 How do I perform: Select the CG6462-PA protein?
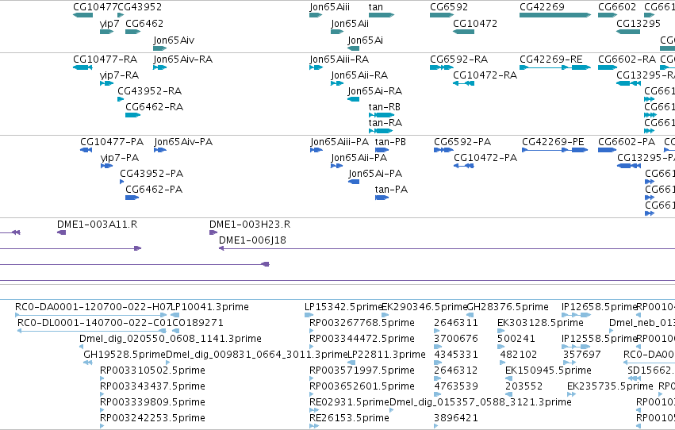point(132,198)
